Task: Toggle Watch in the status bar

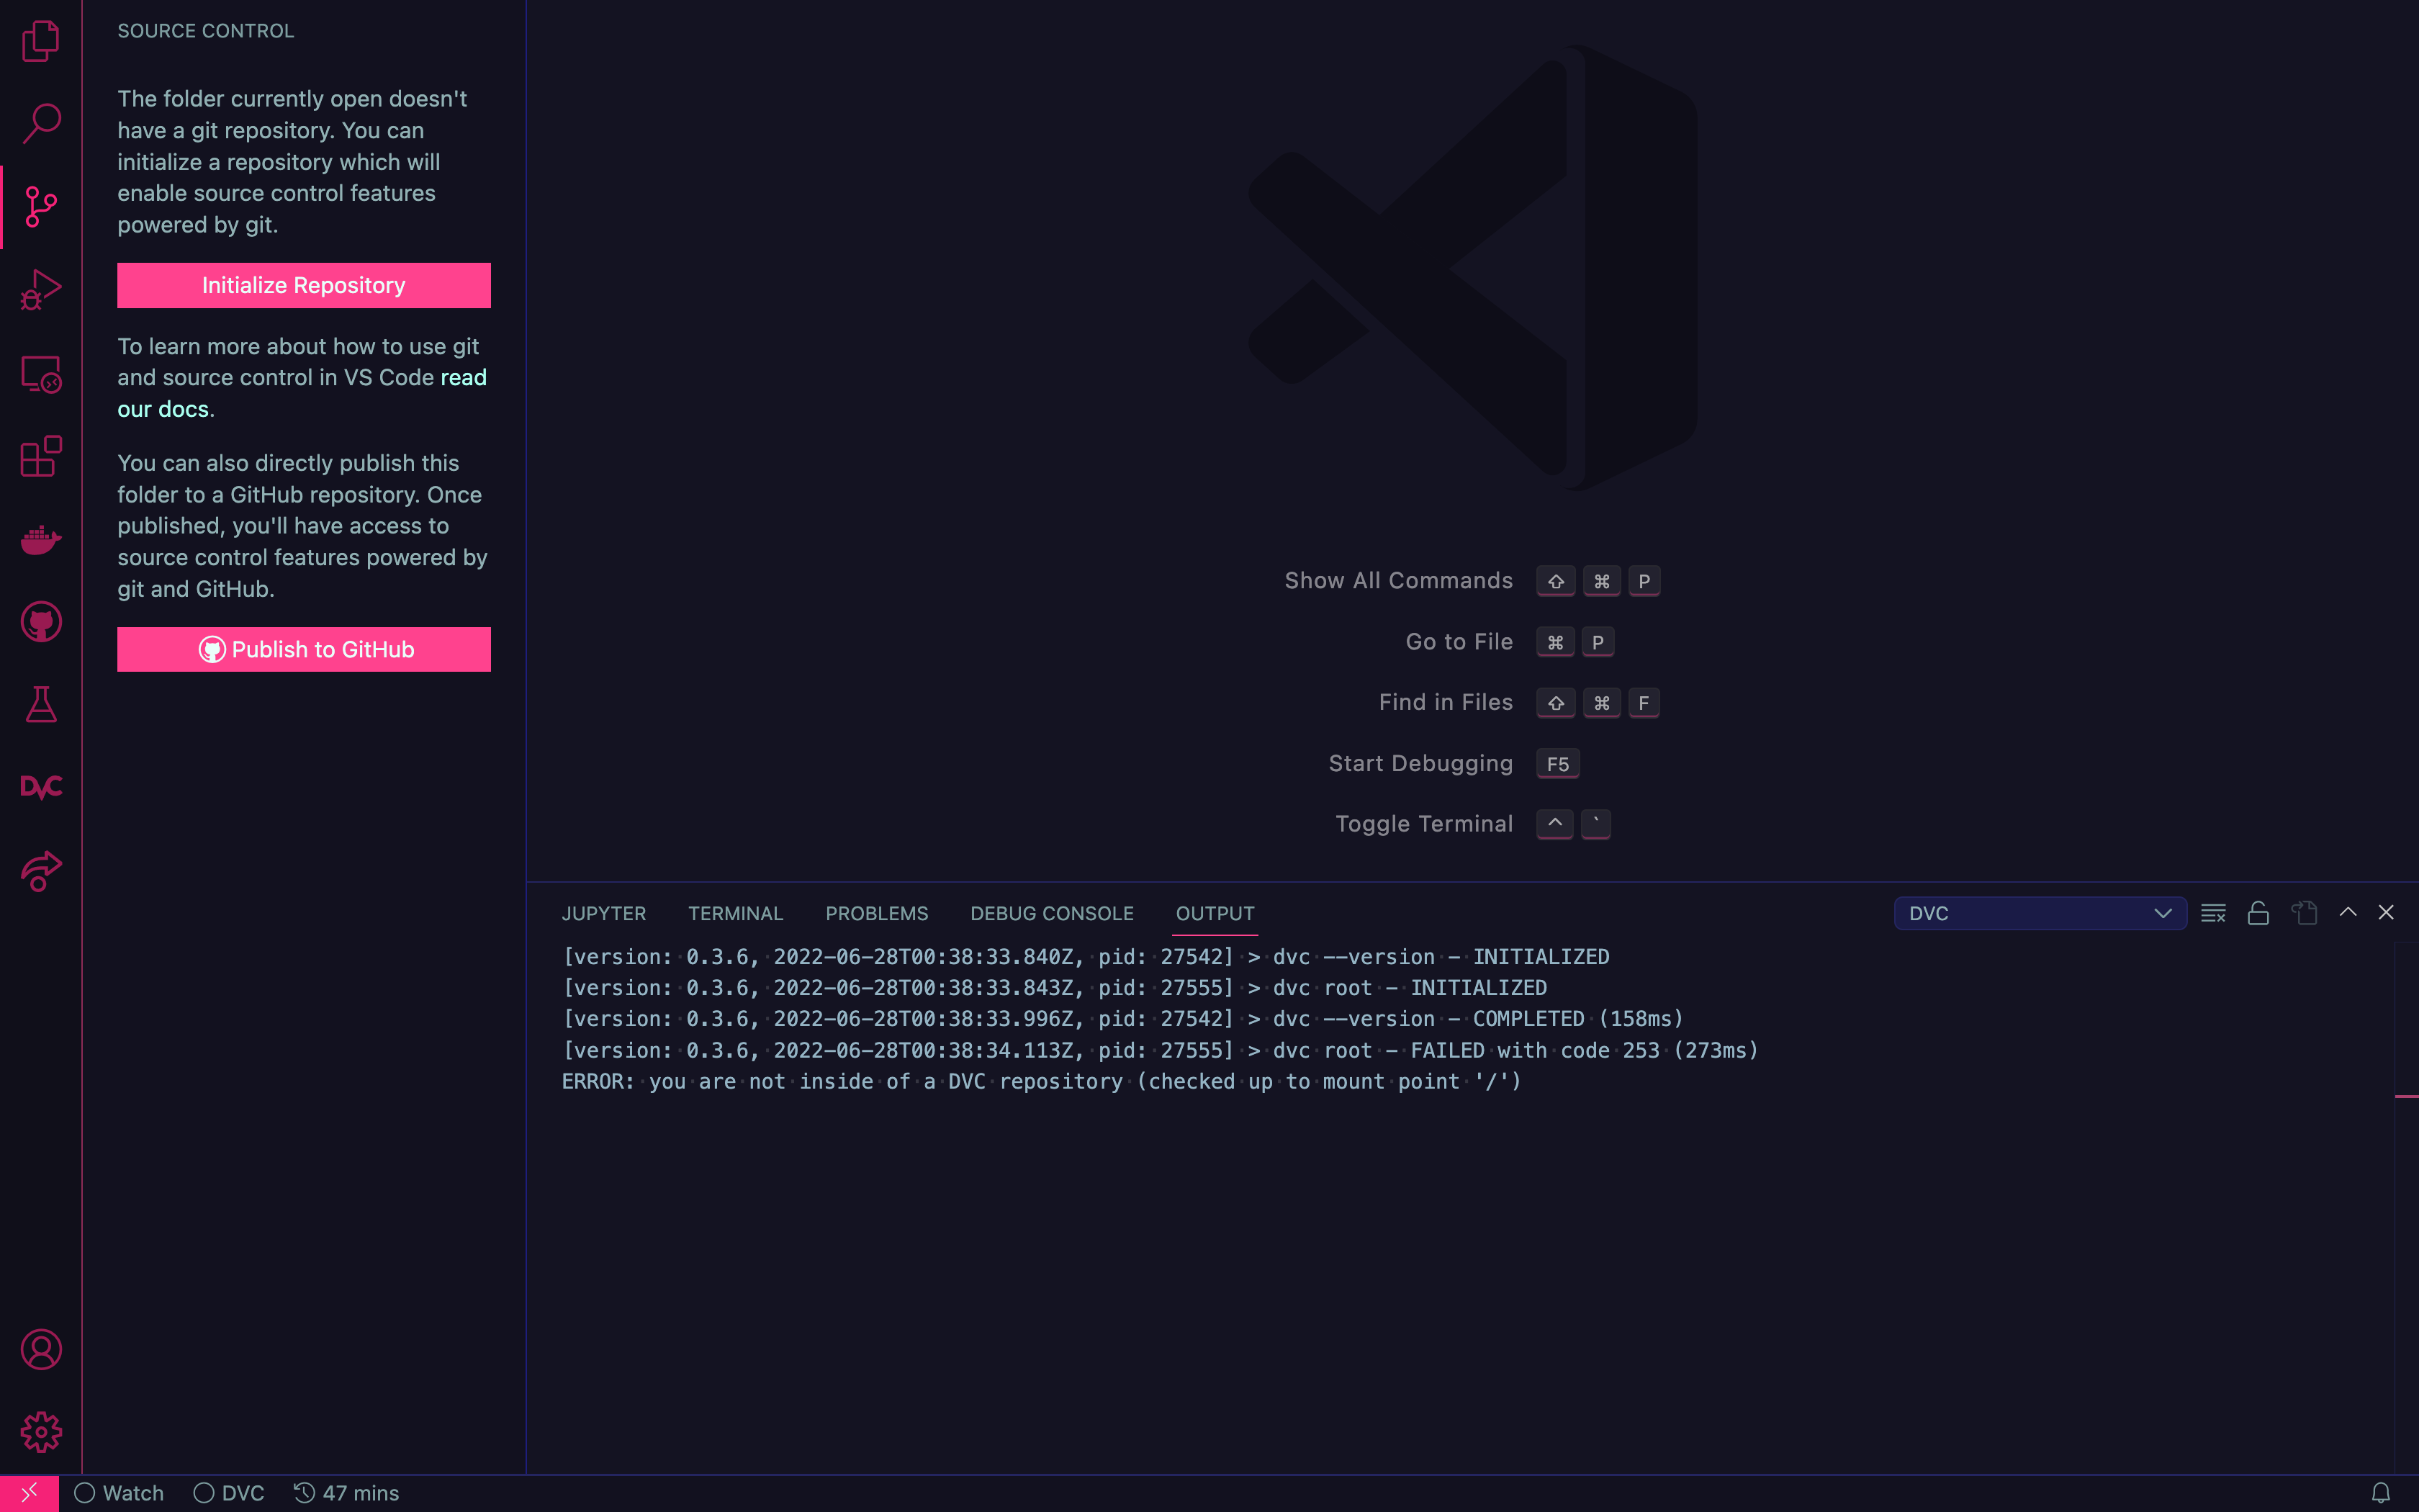Action: (x=120, y=1493)
